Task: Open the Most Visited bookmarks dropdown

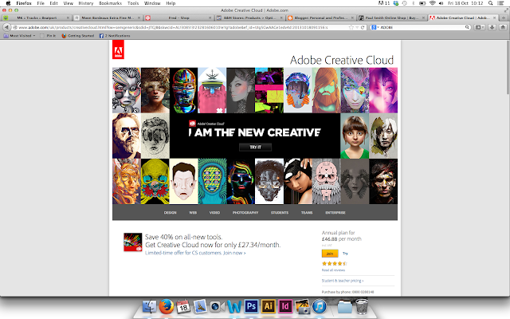Action: click(x=19, y=35)
